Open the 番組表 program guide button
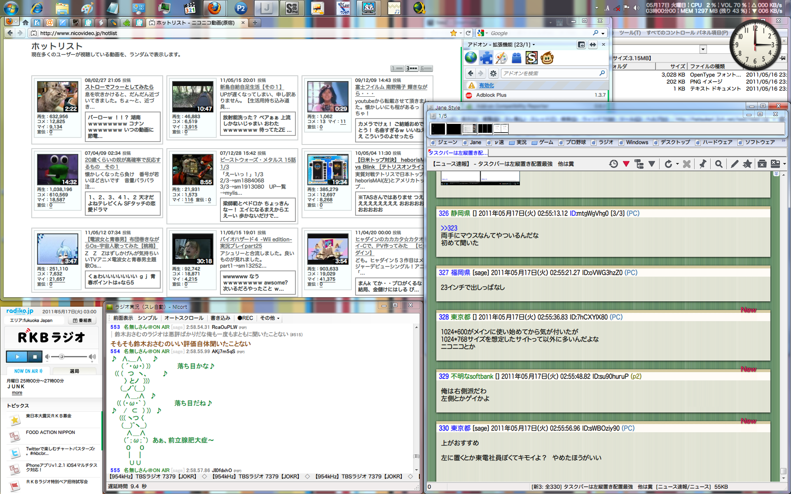The width and height of the screenshot is (791, 494). tap(82, 320)
